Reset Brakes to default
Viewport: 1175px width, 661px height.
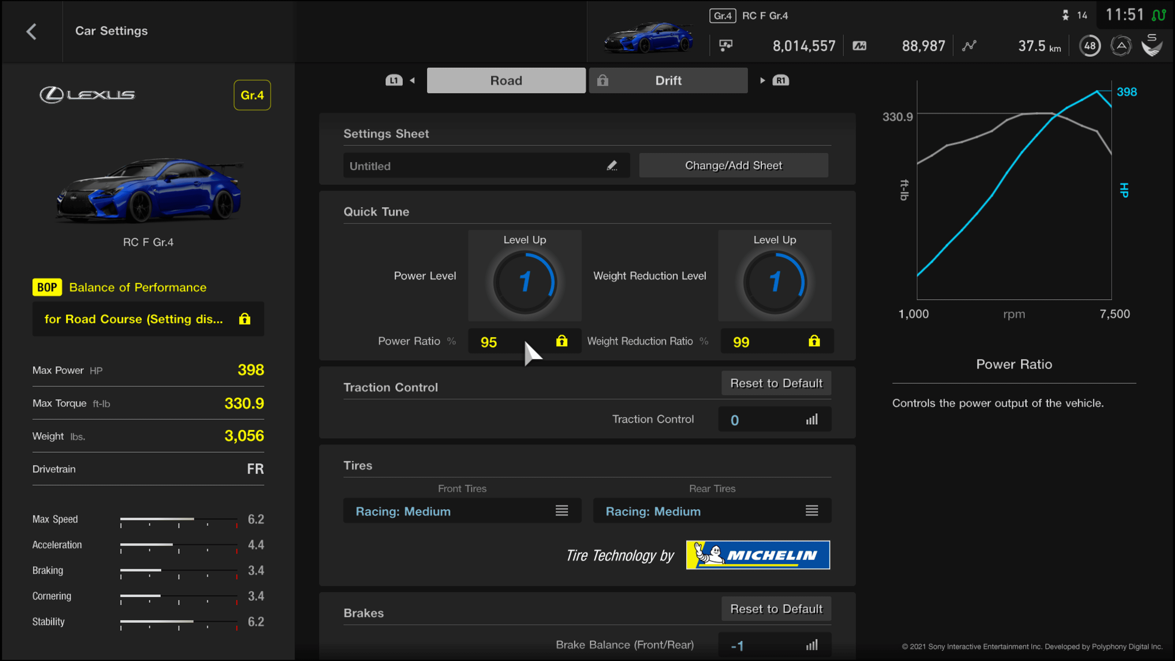pyautogui.click(x=776, y=609)
